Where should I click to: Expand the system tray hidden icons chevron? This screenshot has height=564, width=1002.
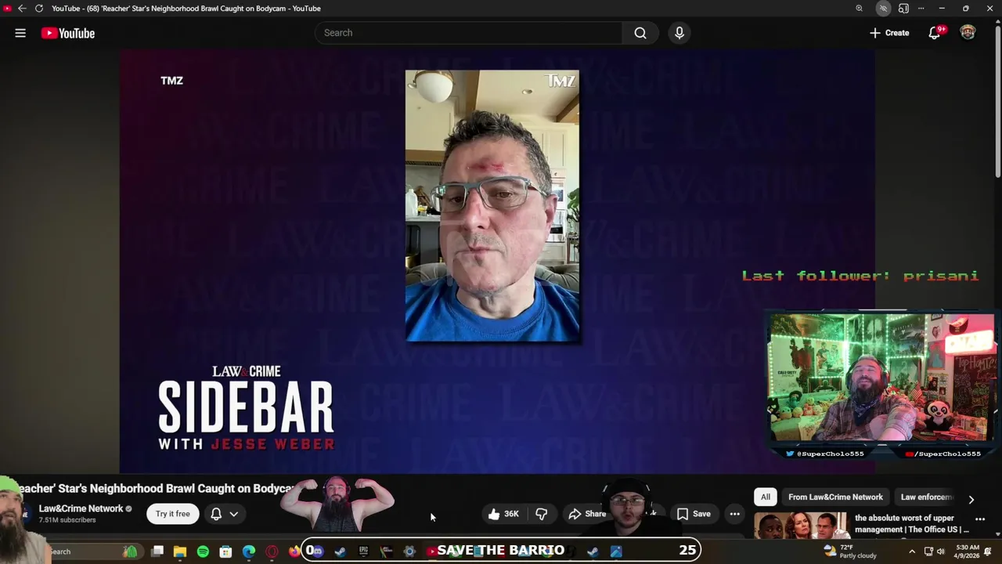point(912,551)
